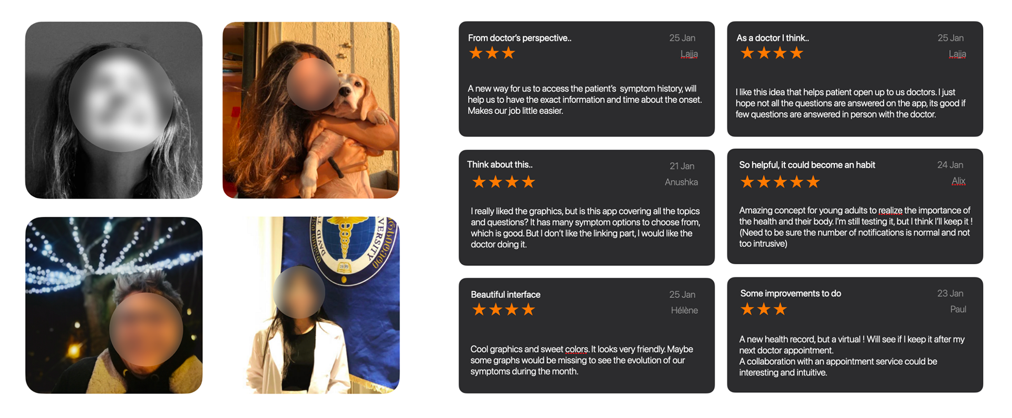
Task: Click the stars under 'Some improvements to do'
Action: click(x=763, y=309)
